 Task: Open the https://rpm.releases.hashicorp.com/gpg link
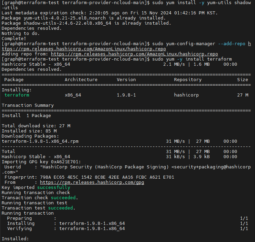92,182
